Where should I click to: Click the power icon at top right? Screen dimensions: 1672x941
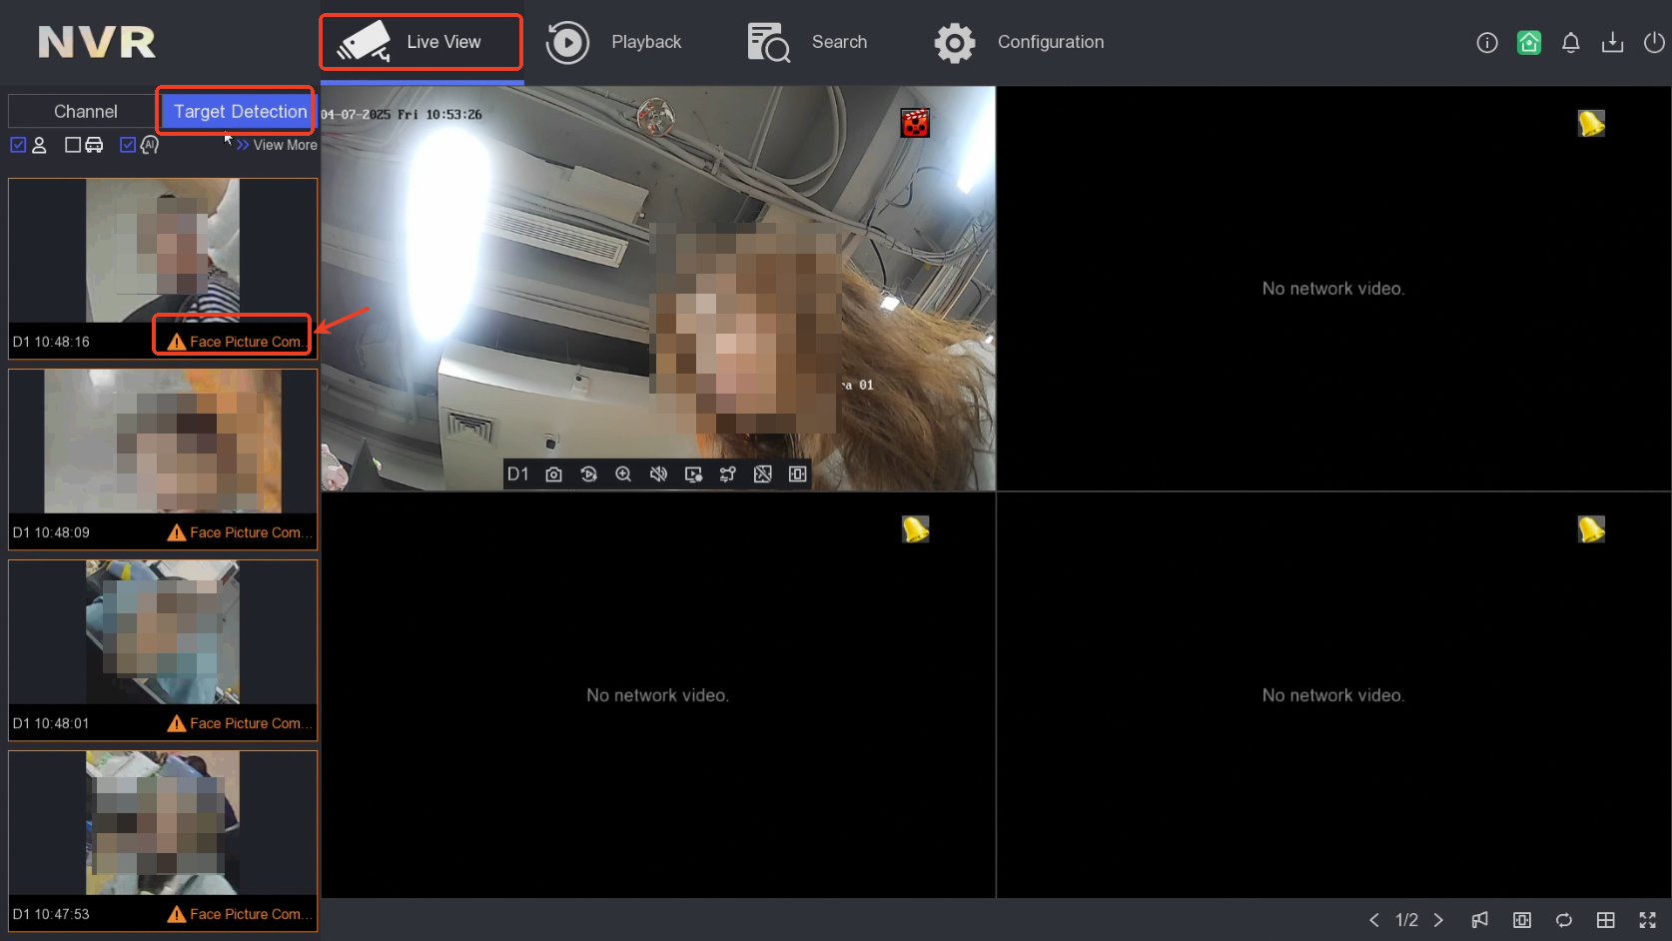tap(1654, 43)
